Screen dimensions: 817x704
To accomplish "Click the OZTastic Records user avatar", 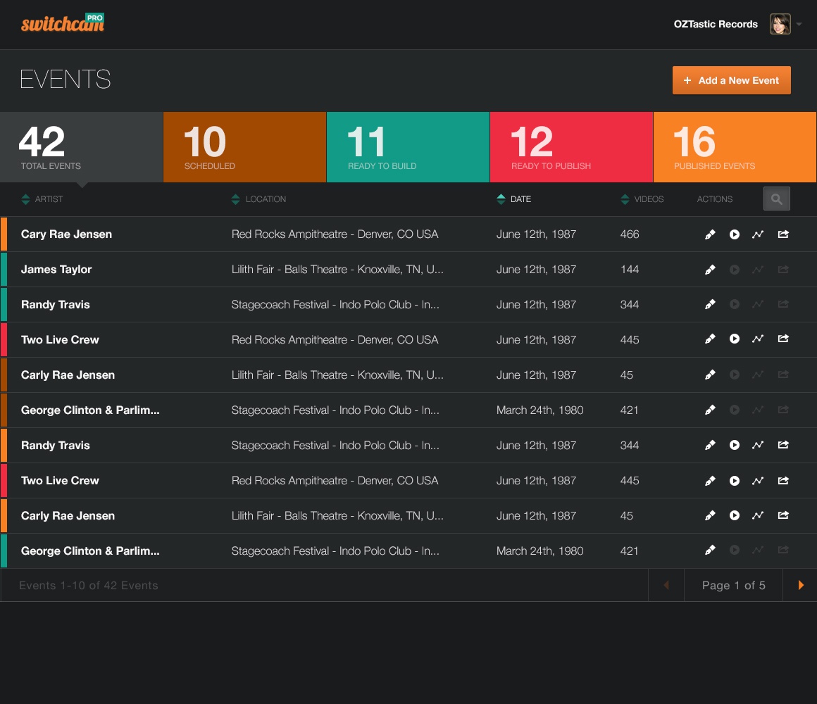I will 780,24.
